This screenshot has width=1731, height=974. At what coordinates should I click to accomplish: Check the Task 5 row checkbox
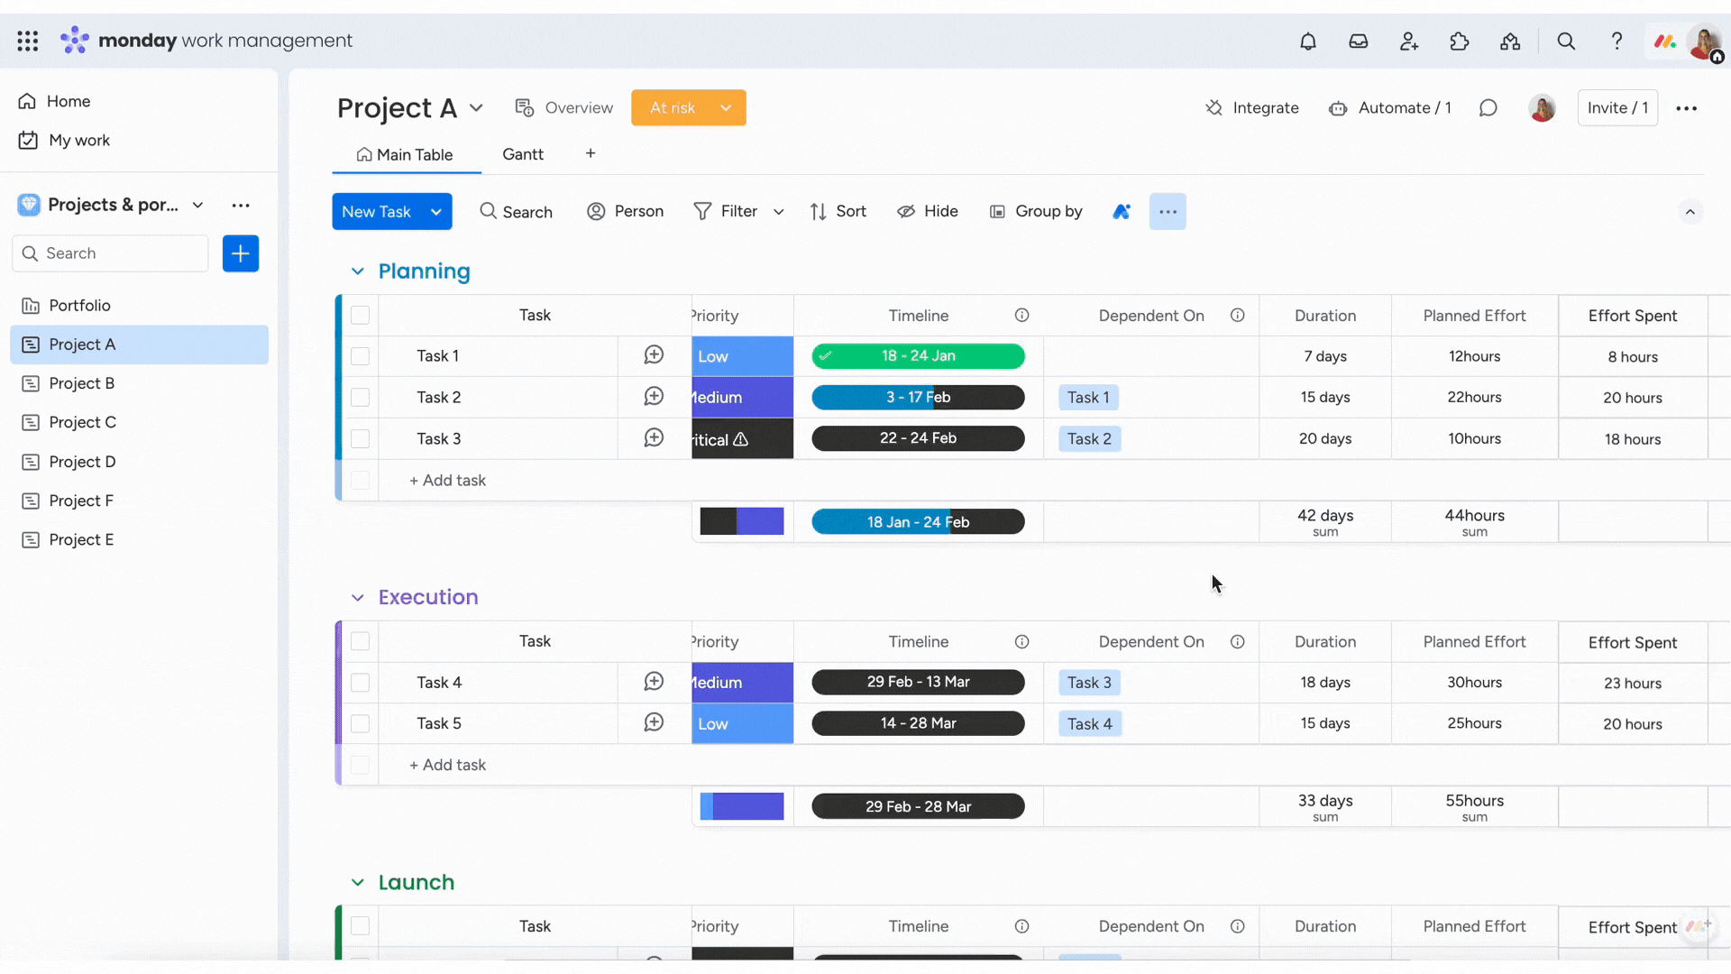click(360, 723)
